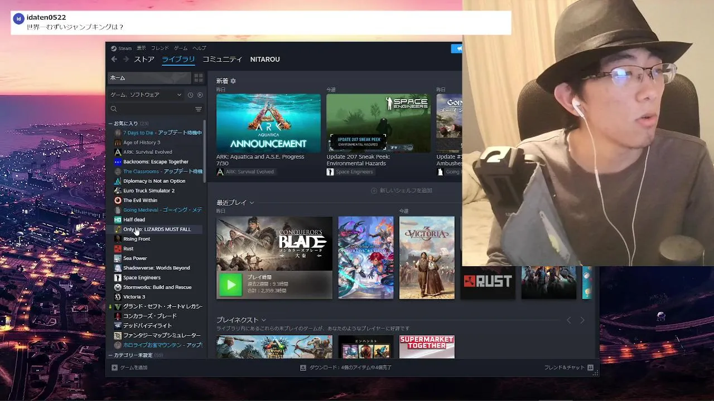
Task: Select Backrooms: Escape Together
Action: point(158,162)
